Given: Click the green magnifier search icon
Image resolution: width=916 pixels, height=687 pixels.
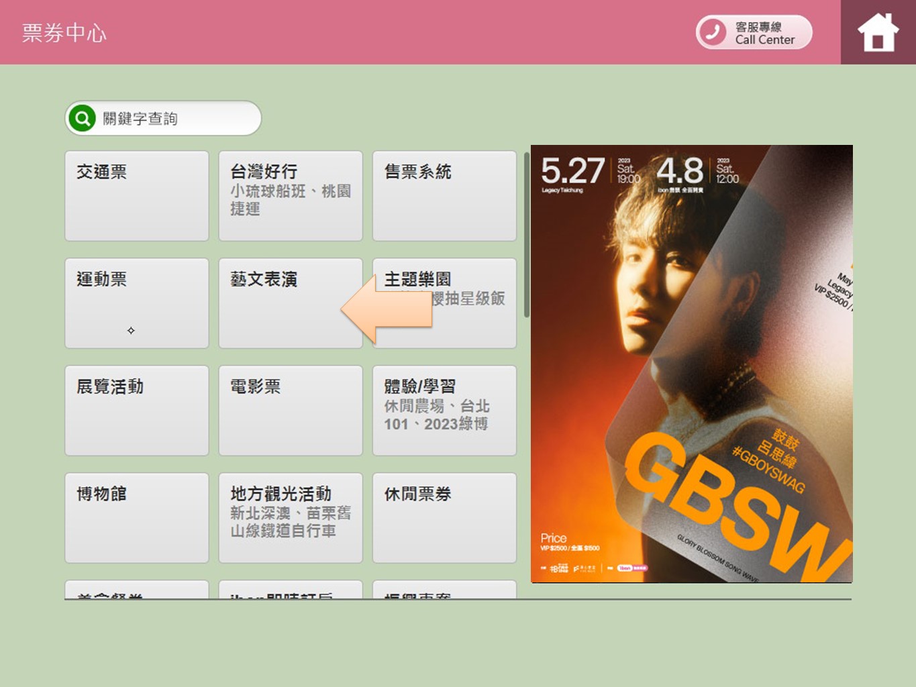Looking at the screenshot, I should (x=83, y=119).
